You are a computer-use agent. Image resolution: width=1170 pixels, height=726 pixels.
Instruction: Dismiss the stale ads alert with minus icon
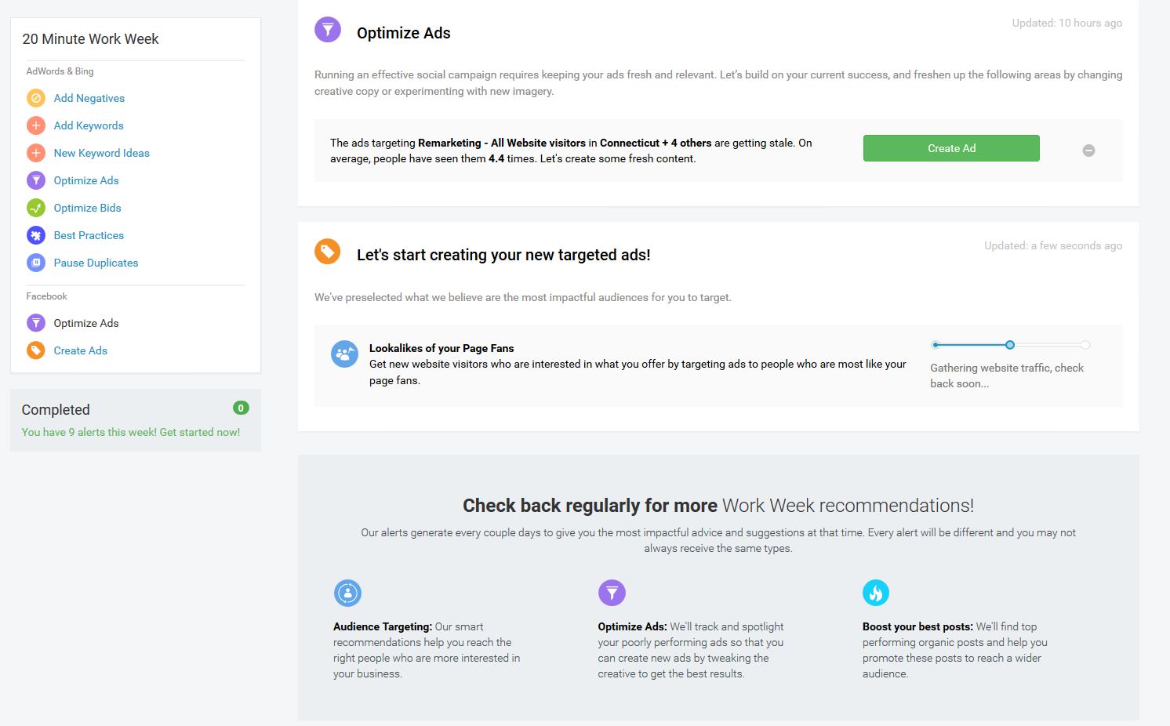coord(1088,151)
